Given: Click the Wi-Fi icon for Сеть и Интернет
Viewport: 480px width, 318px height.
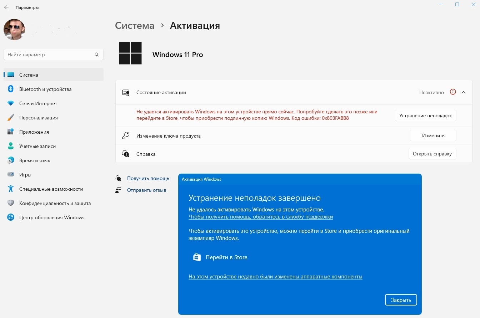Looking at the screenshot, I should pyautogui.click(x=11, y=103).
